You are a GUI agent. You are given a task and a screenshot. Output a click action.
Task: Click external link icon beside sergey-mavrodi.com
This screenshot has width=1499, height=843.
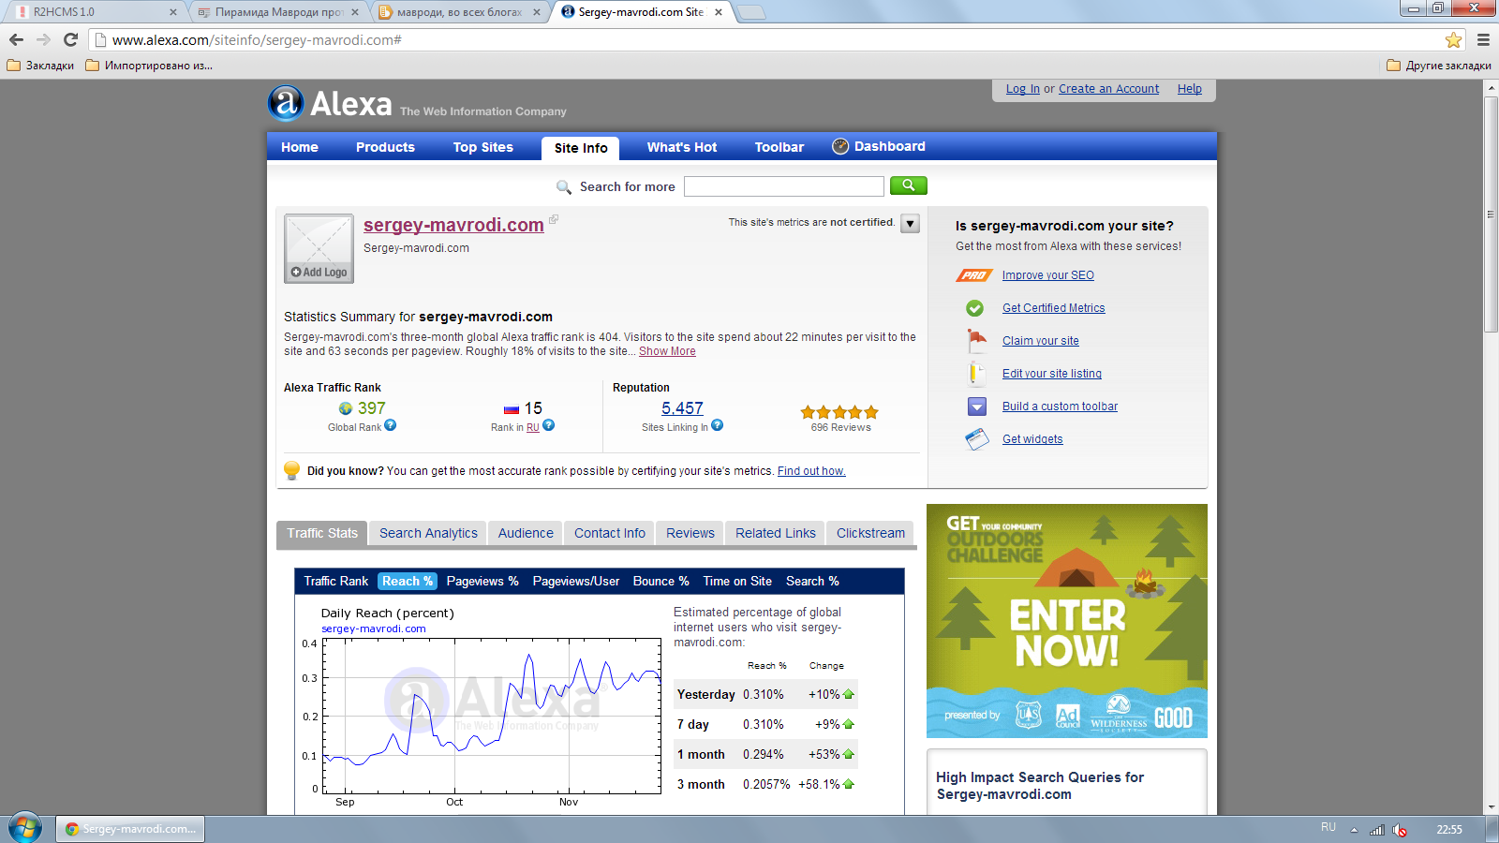click(x=554, y=219)
